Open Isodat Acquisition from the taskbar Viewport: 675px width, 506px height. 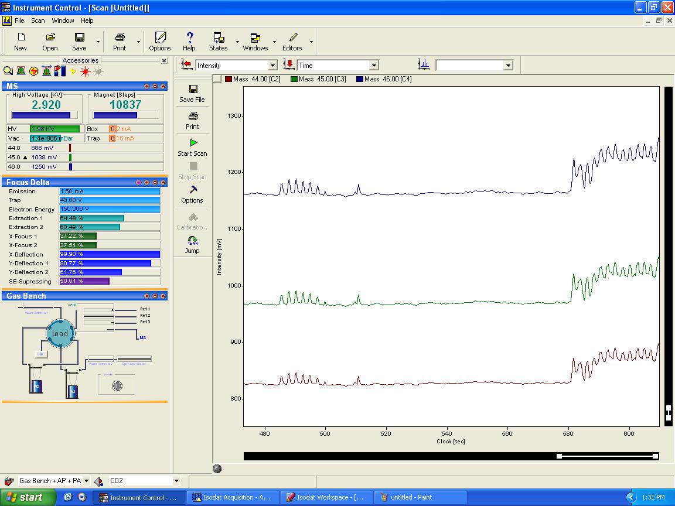coord(233,497)
